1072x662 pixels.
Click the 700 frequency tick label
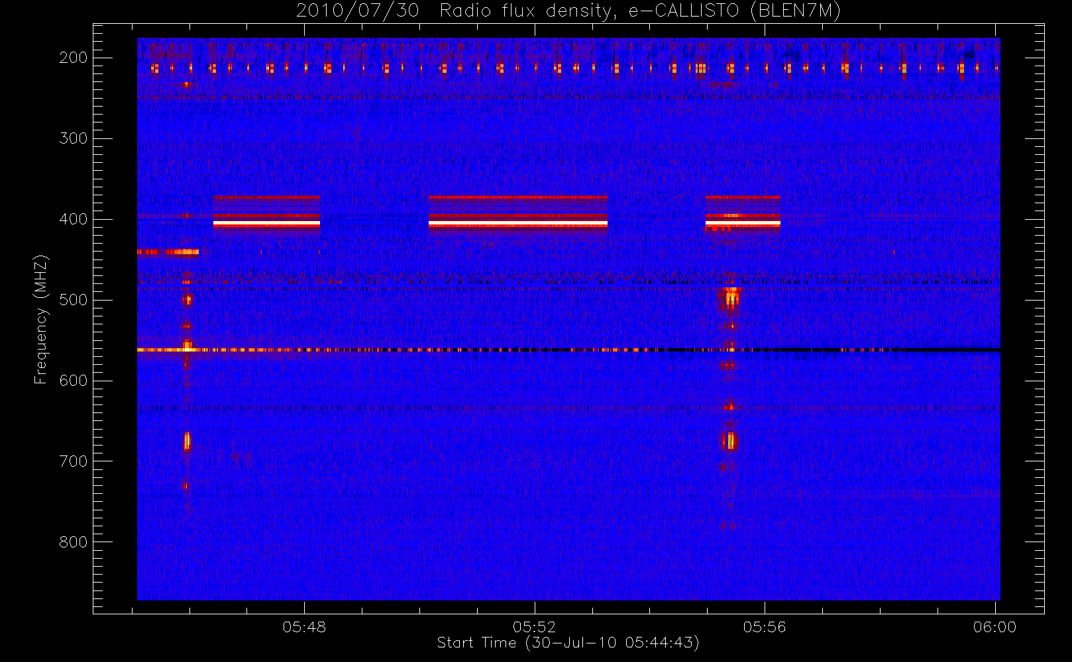73,461
